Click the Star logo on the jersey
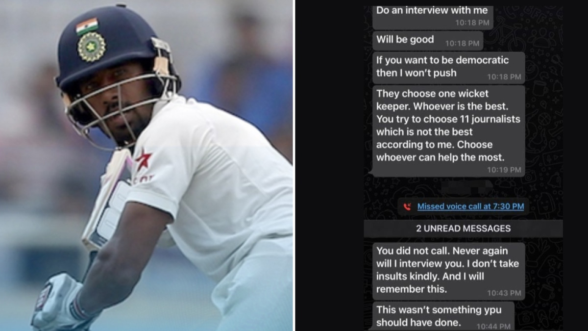 click(x=143, y=162)
